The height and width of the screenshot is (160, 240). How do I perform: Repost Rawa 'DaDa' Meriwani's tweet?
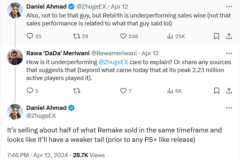pos(76,91)
